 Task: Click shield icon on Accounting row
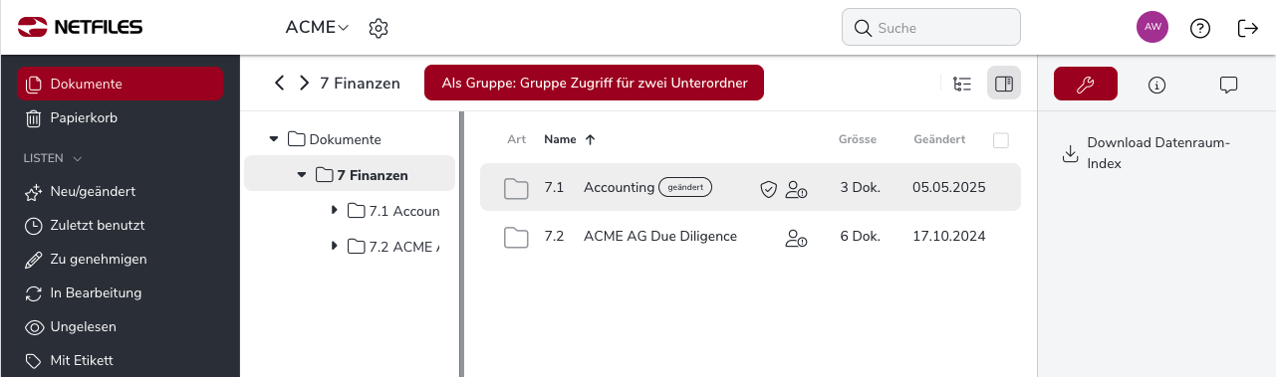point(768,188)
